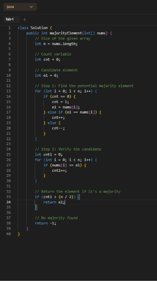Image resolution: width=157 pixels, height=281 pixels.
Task: Click on 'int cnt1 = 0;'
Action: click(x=48, y=155)
